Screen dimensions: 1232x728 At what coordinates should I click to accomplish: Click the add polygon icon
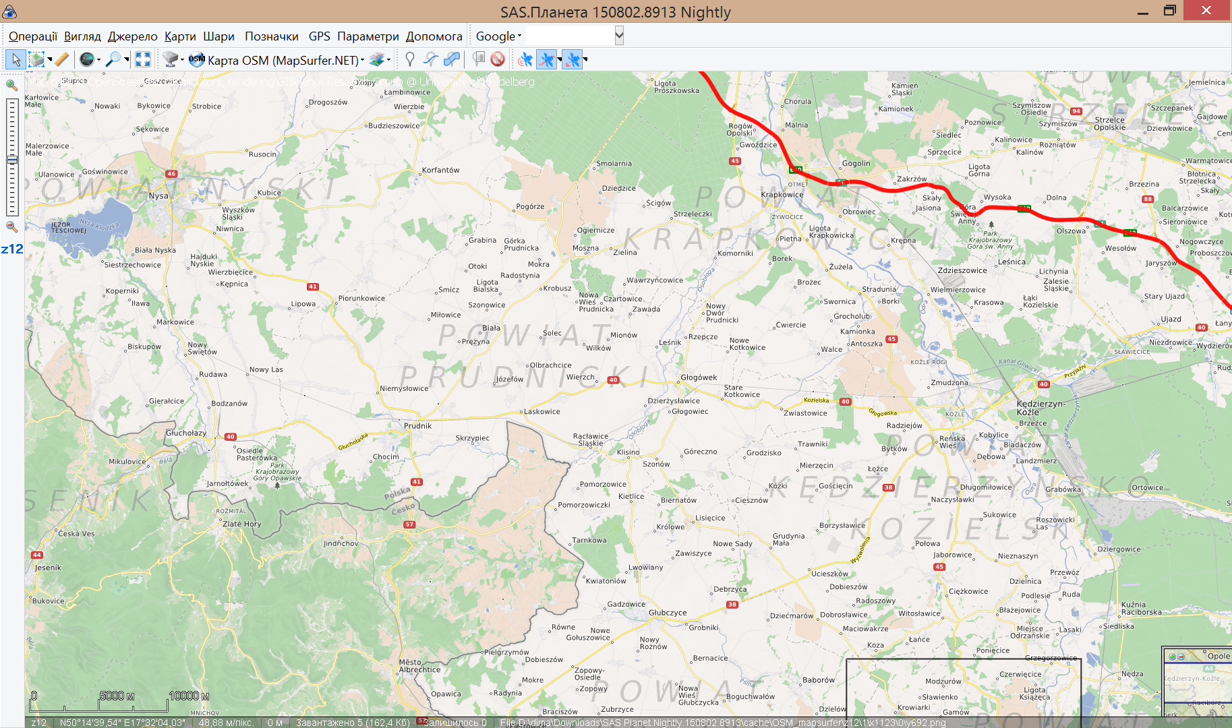point(452,60)
